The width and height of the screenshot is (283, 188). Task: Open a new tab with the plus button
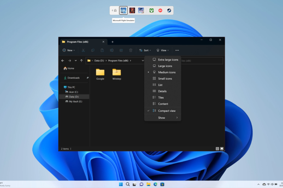click(x=112, y=41)
